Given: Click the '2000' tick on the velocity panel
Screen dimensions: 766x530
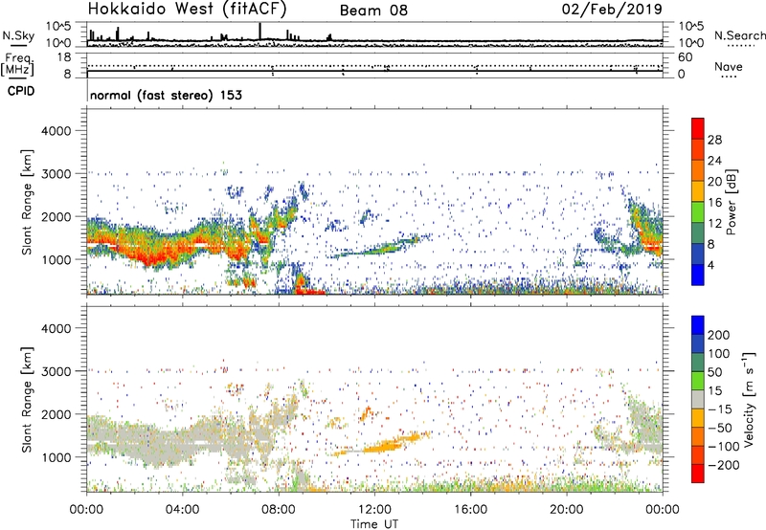Looking at the screenshot, I should point(56,414).
